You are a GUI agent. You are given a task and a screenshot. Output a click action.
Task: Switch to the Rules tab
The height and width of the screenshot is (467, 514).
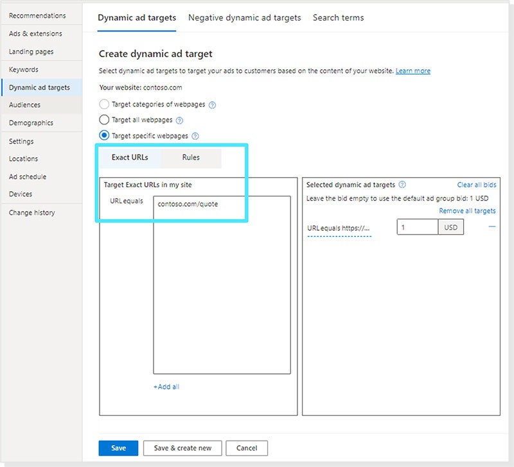tap(190, 158)
